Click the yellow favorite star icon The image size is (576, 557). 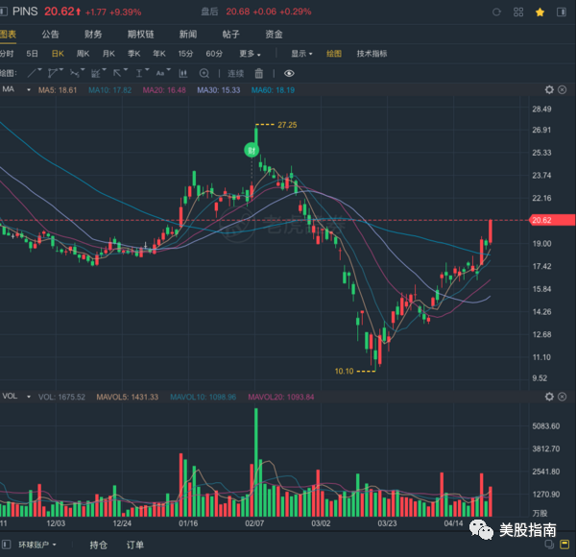coord(540,12)
